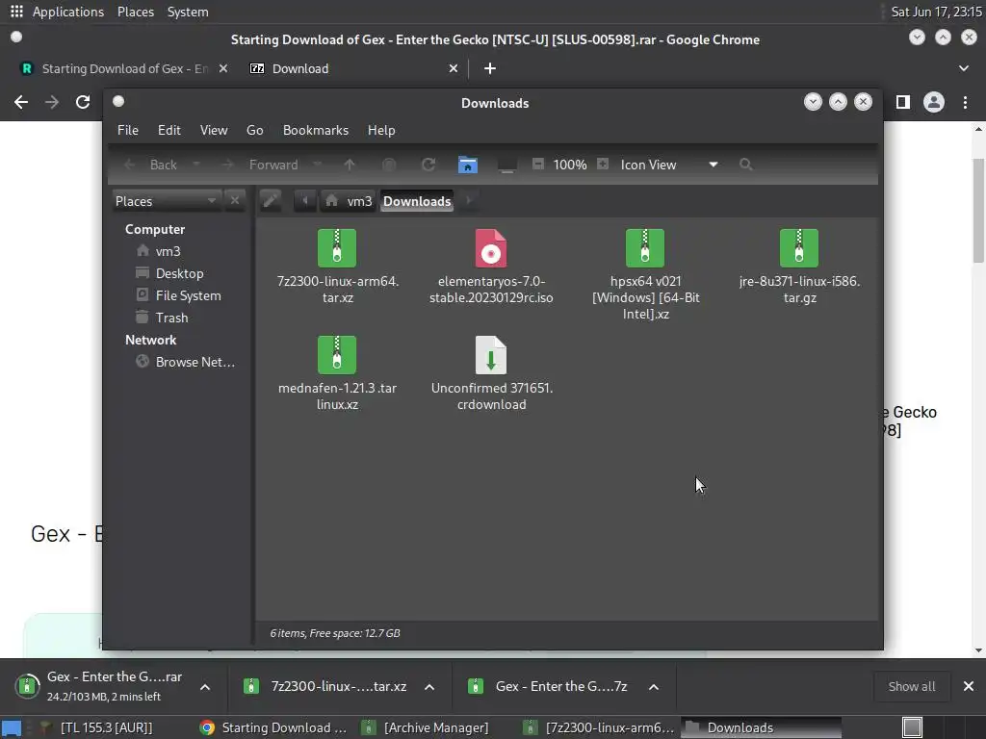This screenshot has height=739, width=986.
Task: Expand options for the Gex .rar download
Action: 205,687
